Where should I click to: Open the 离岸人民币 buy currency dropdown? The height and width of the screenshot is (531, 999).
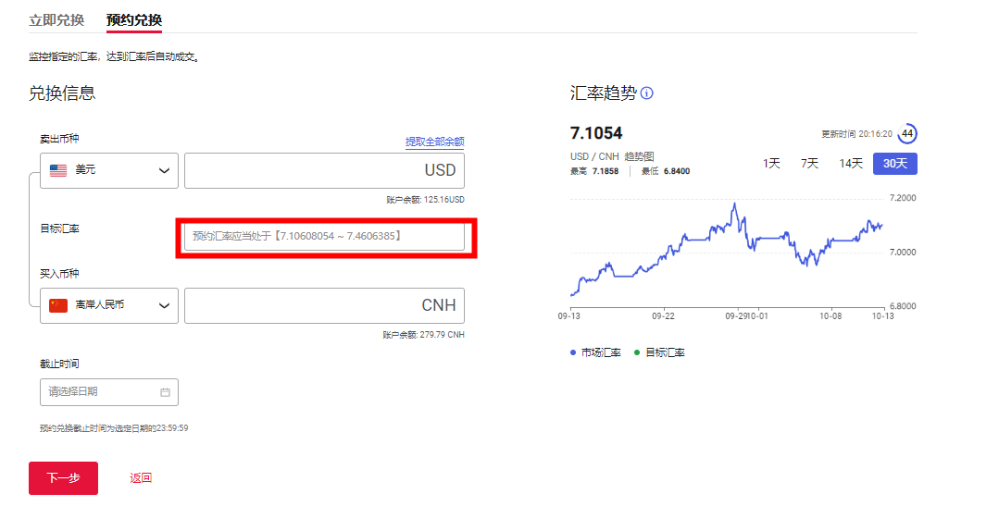pos(109,305)
